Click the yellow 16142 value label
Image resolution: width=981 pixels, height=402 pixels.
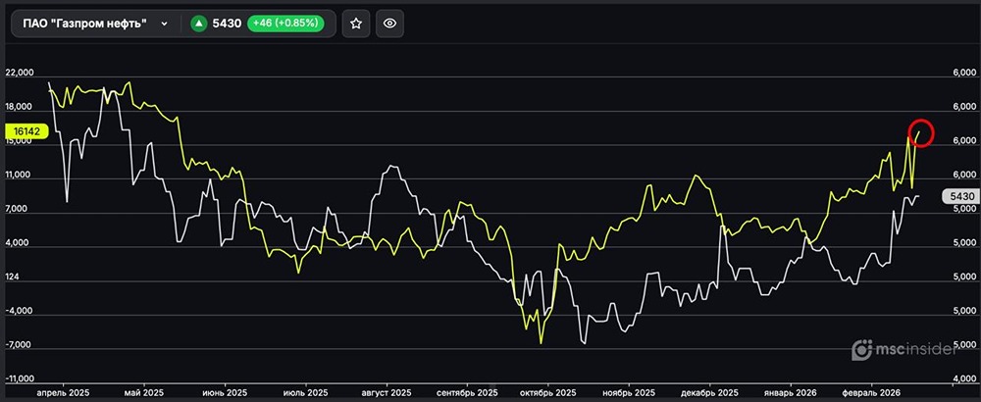pos(26,130)
